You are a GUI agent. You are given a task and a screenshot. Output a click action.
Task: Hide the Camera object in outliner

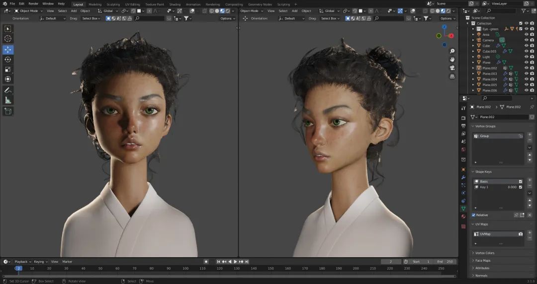(x=526, y=40)
